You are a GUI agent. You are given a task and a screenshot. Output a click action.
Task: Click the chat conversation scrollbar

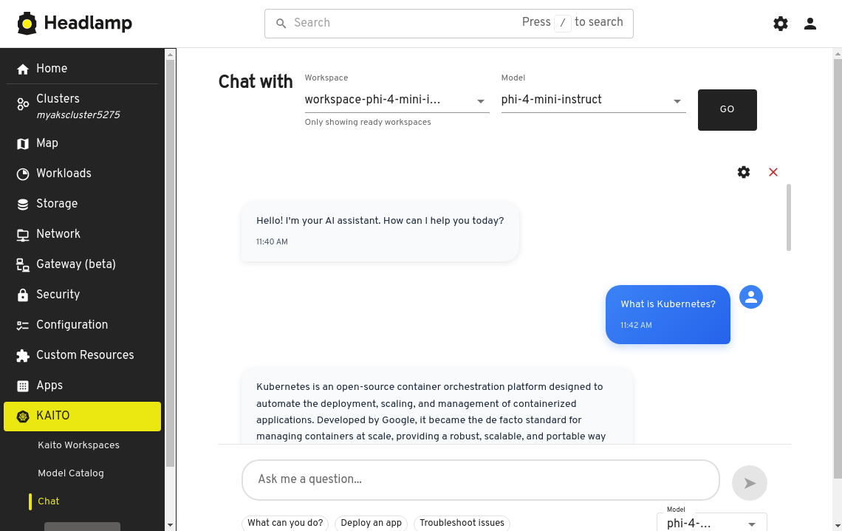pyautogui.click(x=789, y=218)
